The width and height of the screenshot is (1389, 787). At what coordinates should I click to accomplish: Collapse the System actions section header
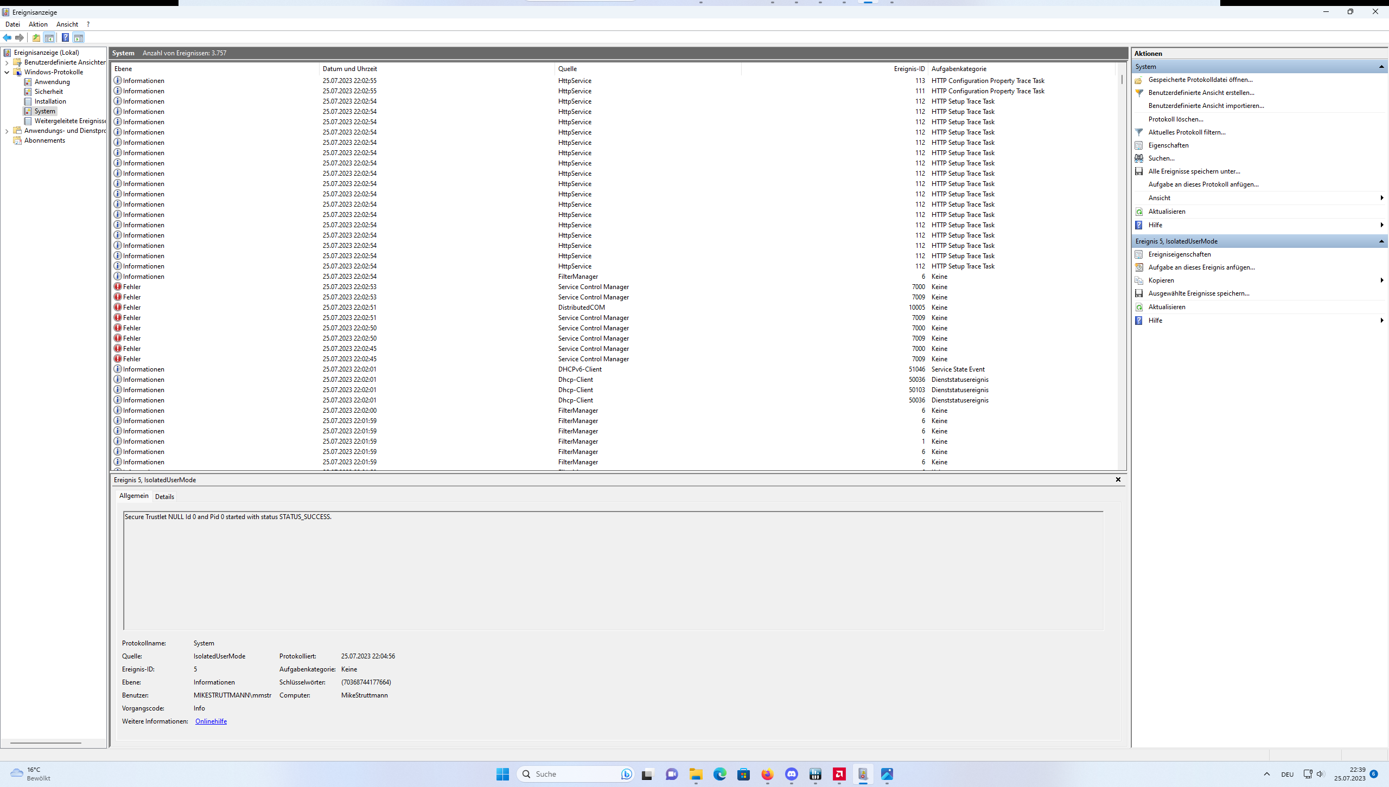(1381, 67)
